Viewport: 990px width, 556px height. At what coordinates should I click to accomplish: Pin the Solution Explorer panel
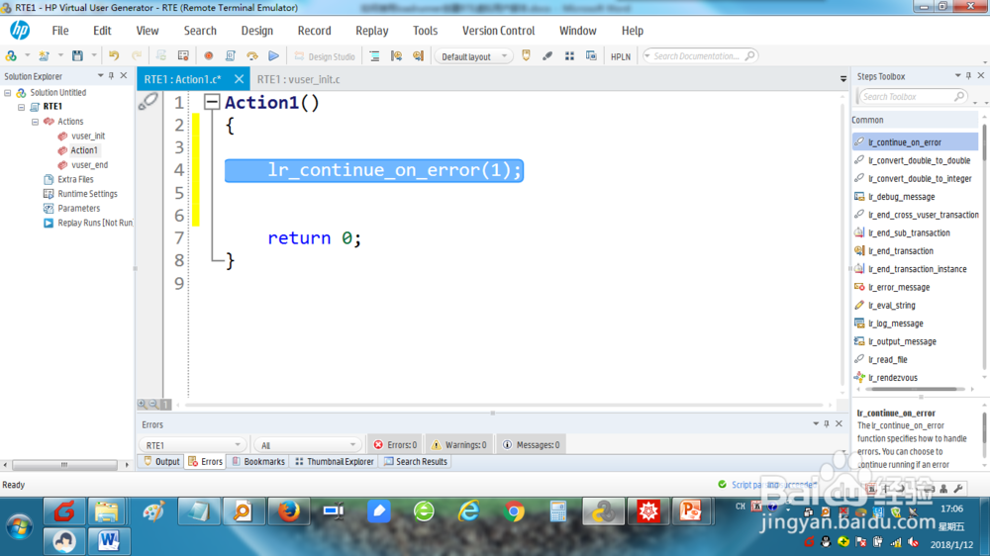pyautogui.click(x=112, y=76)
